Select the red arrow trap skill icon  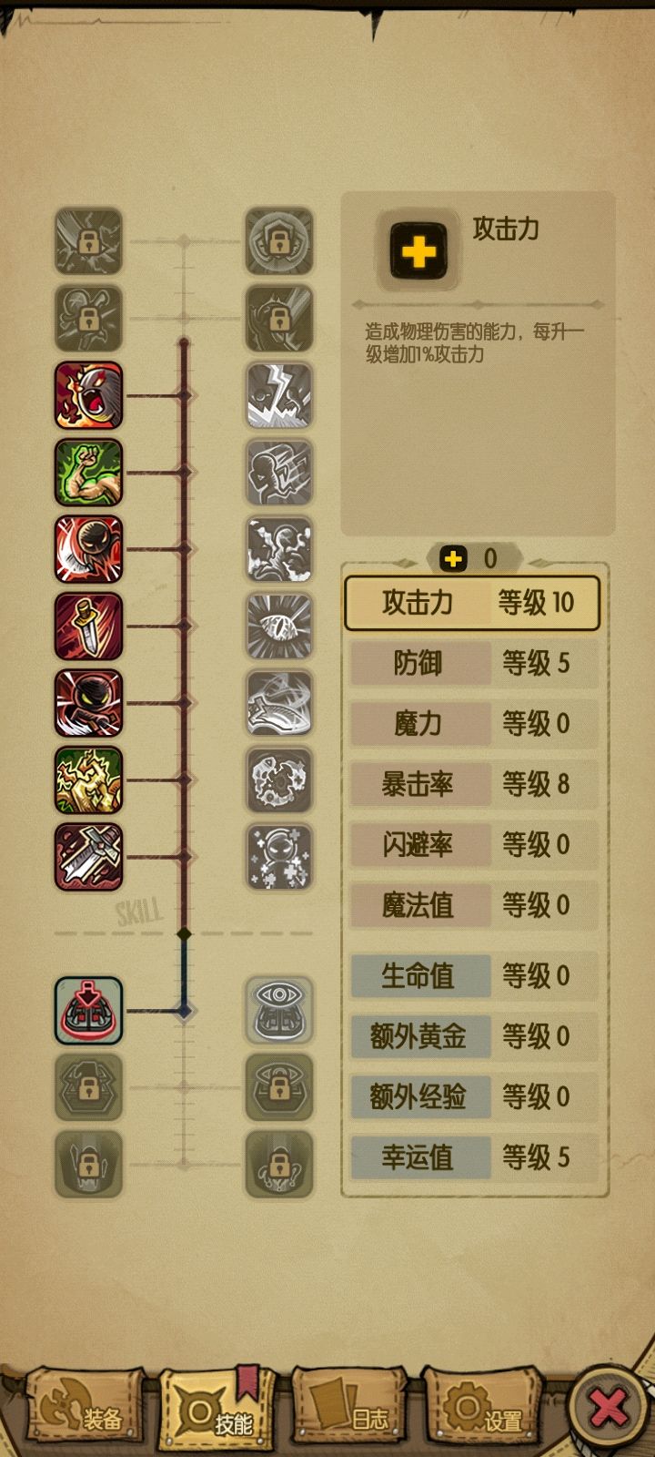(x=88, y=1010)
